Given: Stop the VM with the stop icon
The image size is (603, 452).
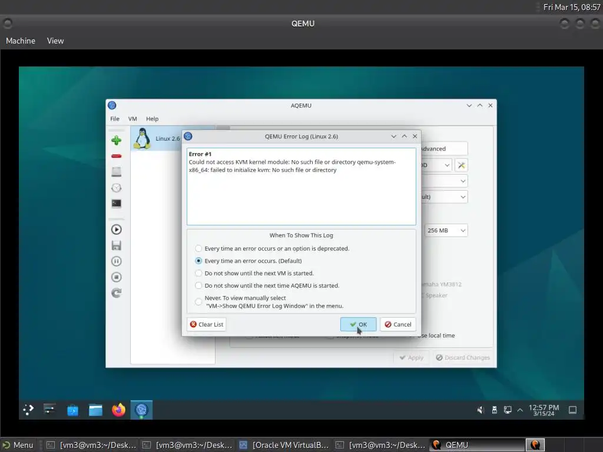Looking at the screenshot, I should [x=117, y=277].
